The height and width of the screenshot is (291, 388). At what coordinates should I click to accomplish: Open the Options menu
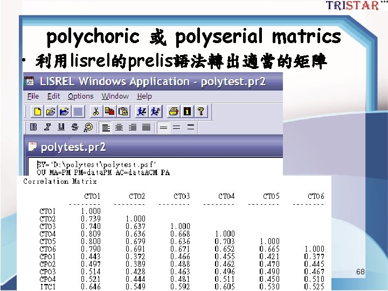click(81, 96)
